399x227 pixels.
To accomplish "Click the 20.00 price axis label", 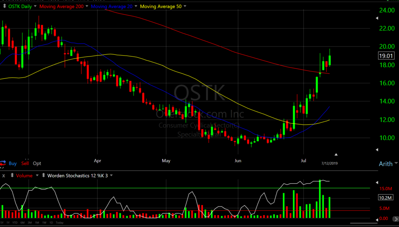I will [x=386, y=47].
